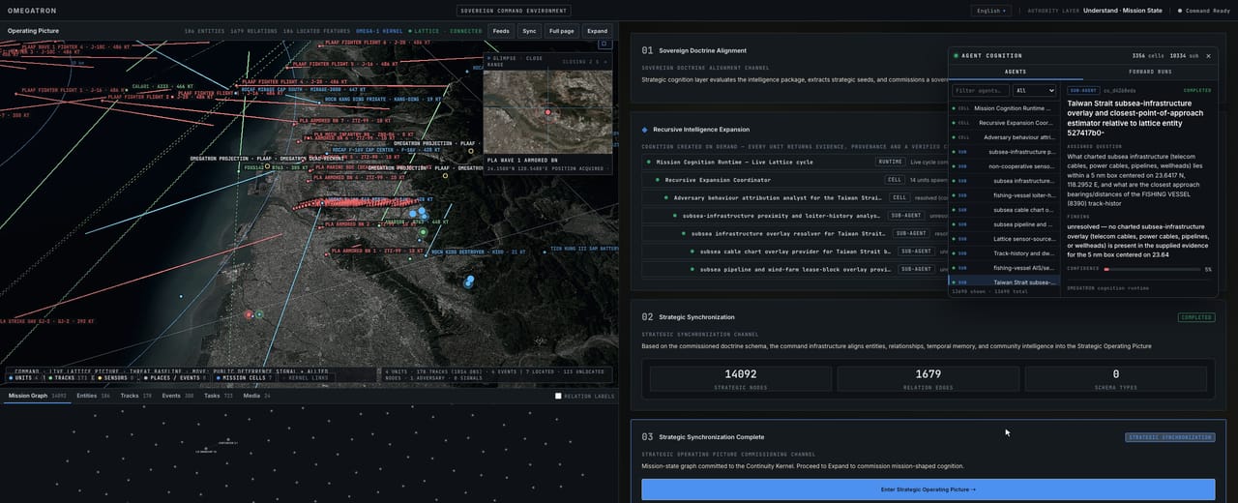Click the Sovereign Command Environment badge
This screenshot has width=1238, height=503.
click(x=513, y=11)
